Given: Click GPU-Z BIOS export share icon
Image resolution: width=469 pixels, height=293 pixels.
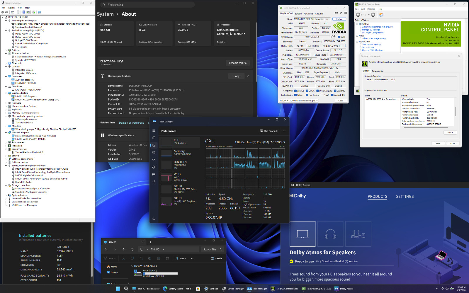Looking at the screenshot, I should [x=333, y=37].
